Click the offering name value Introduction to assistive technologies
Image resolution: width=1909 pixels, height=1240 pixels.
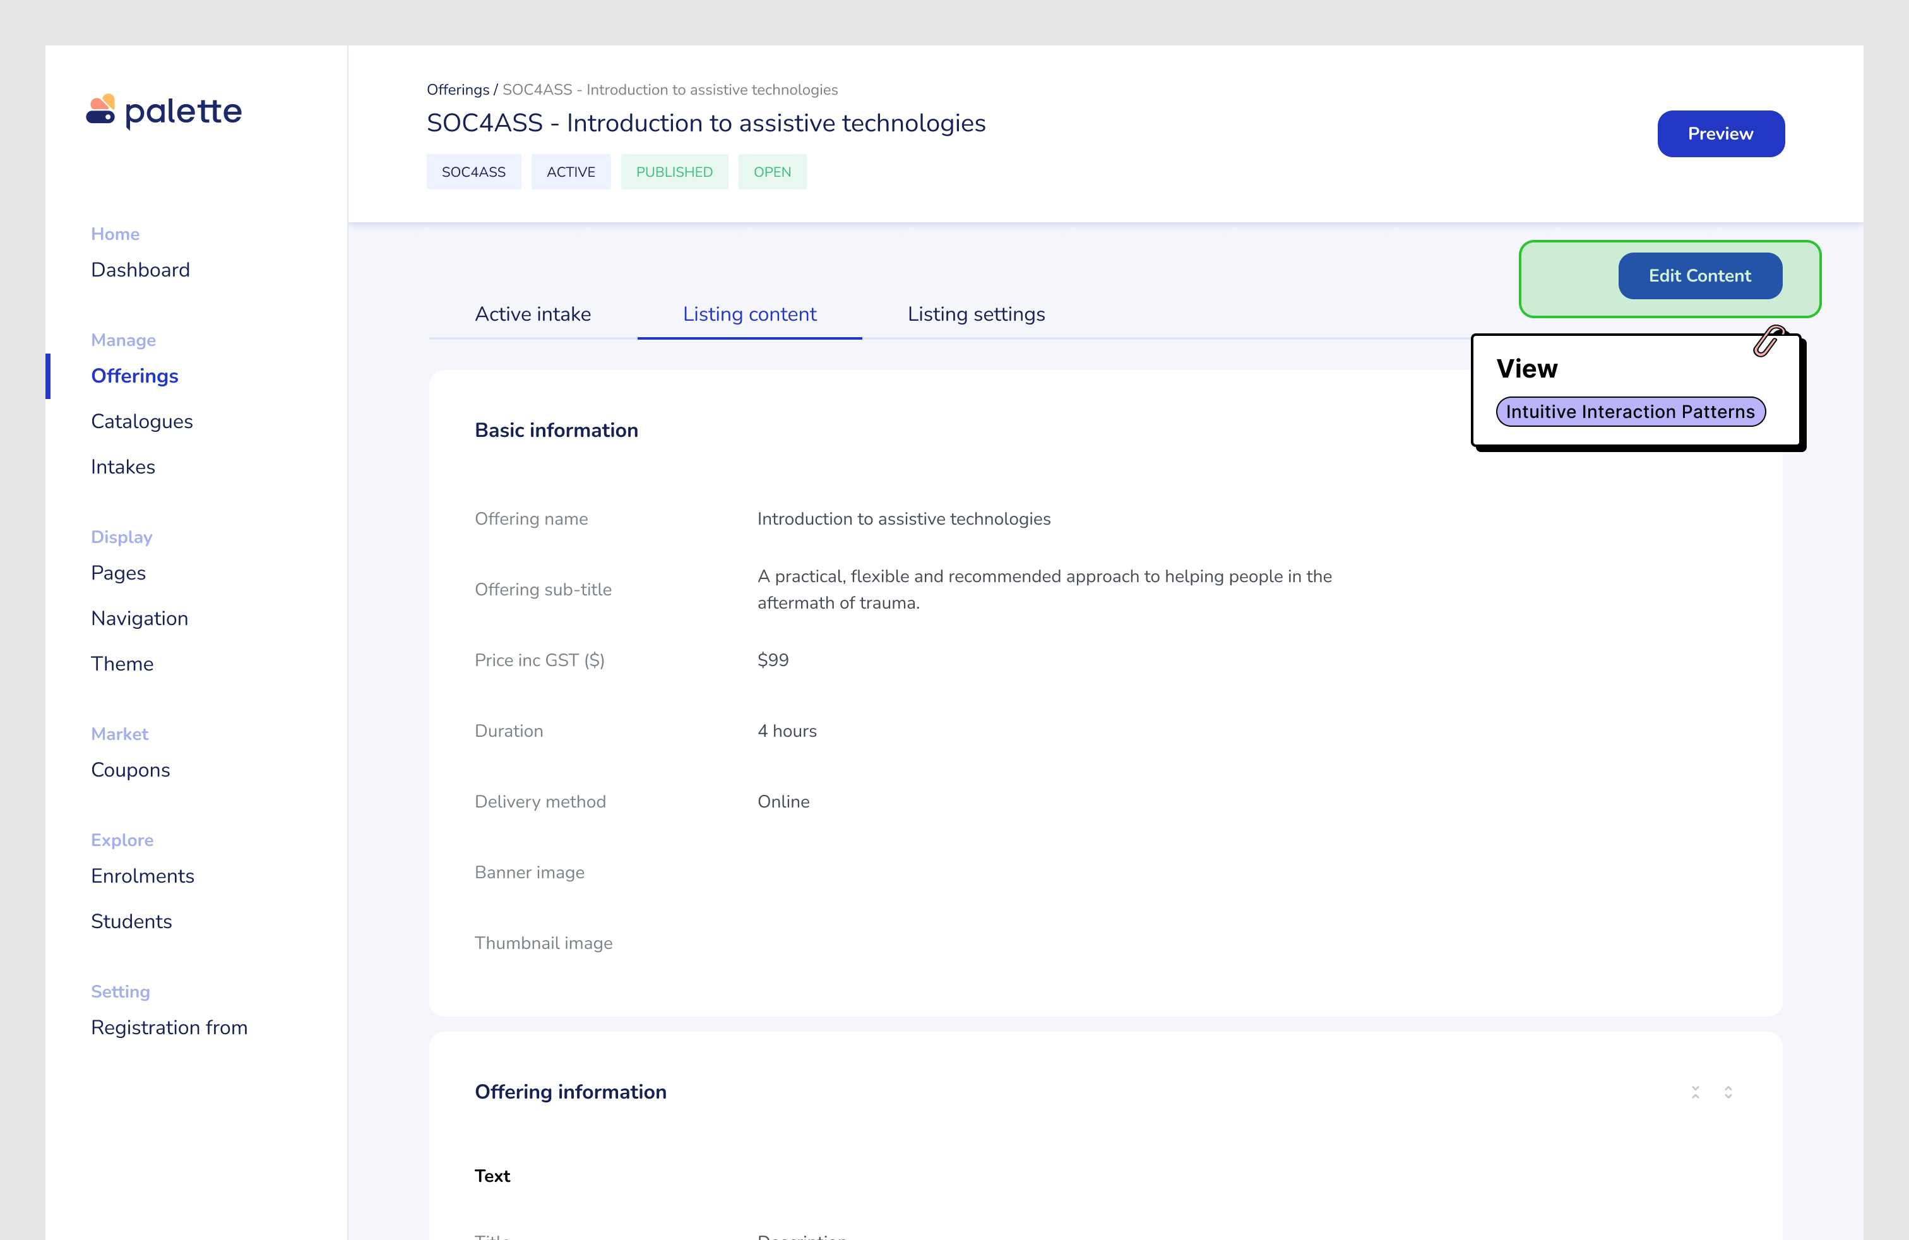pos(904,518)
